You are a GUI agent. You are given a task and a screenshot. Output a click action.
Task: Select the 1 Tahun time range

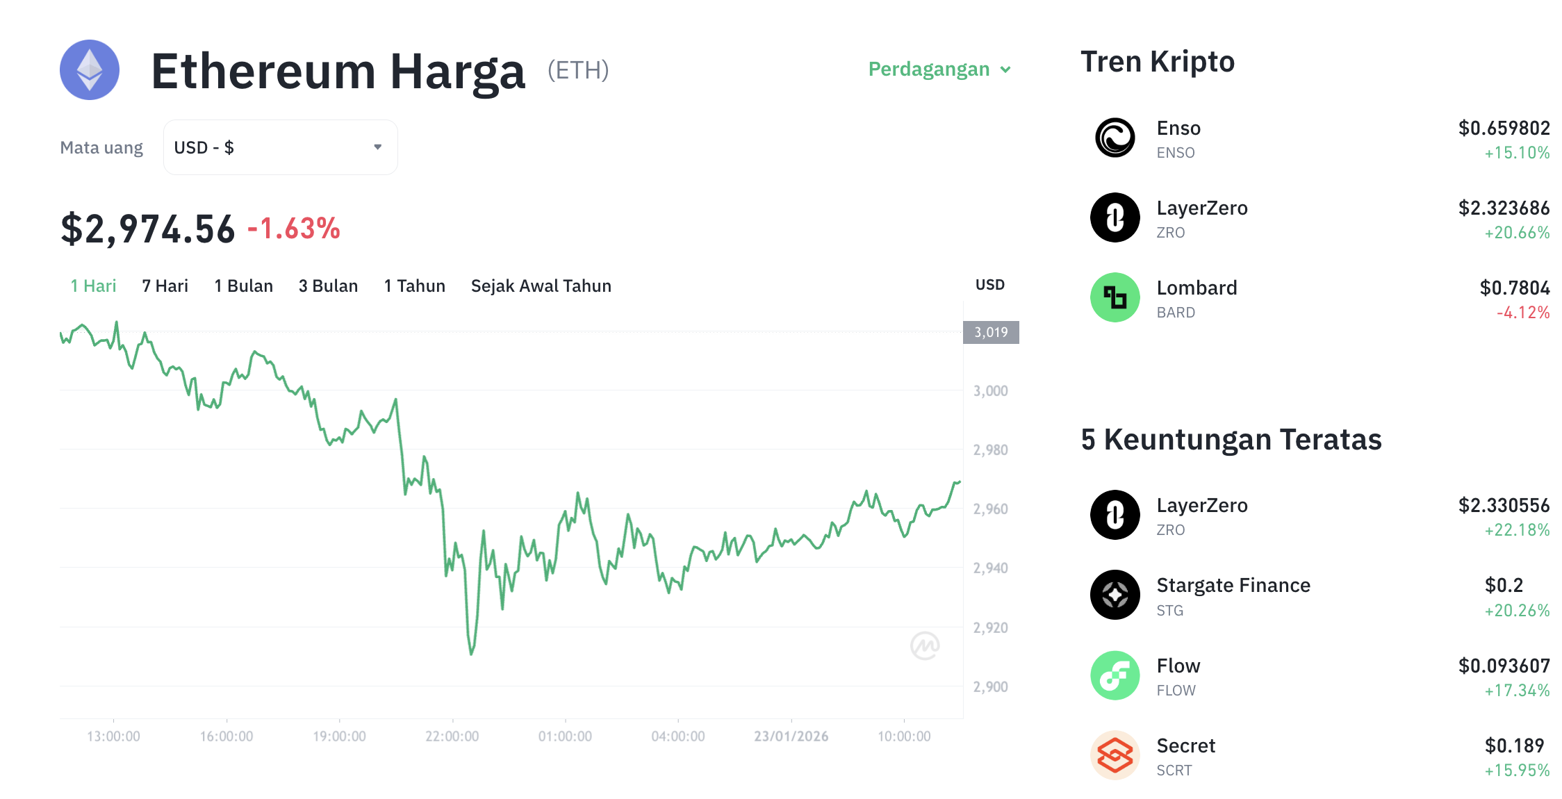(x=414, y=286)
